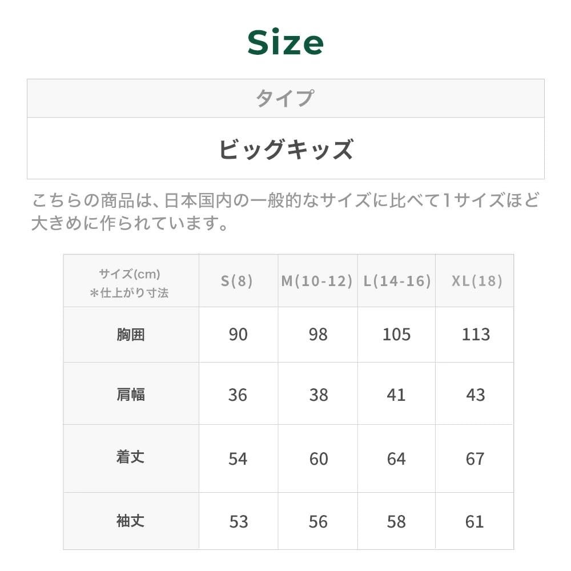The width and height of the screenshot is (571, 571).
Task: Click the 肩幅 row label
Action: click(x=131, y=395)
